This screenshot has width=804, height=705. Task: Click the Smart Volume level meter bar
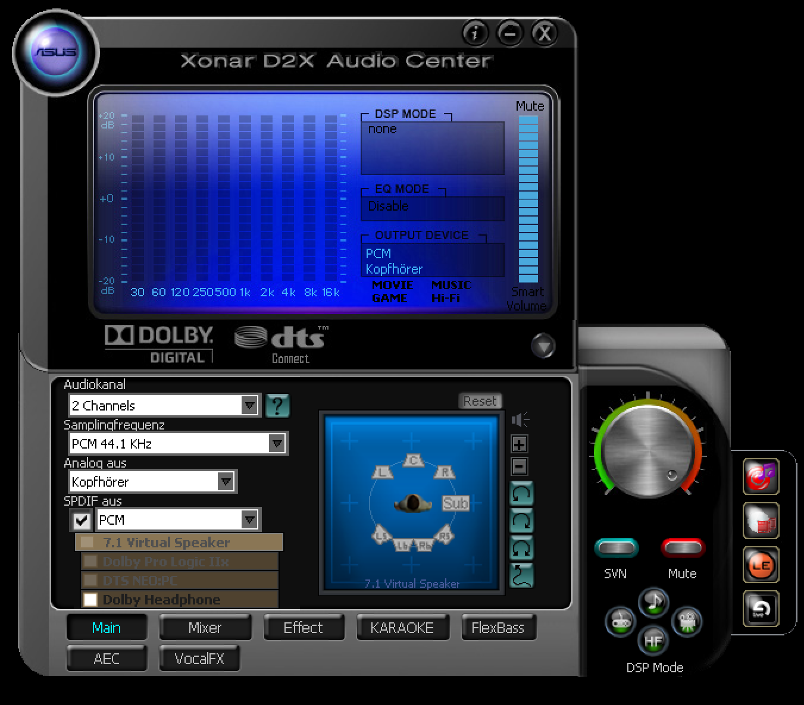[x=528, y=199]
